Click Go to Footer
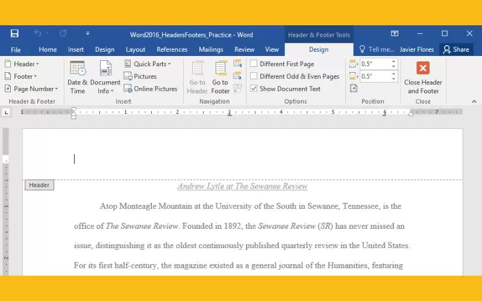 pyautogui.click(x=220, y=78)
